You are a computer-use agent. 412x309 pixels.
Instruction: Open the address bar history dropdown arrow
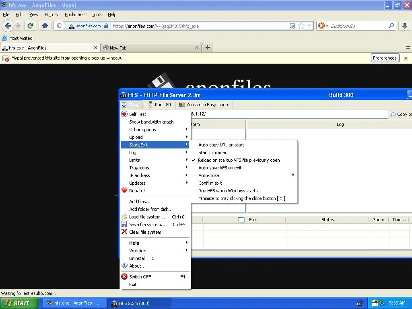pyautogui.click(x=309, y=26)
